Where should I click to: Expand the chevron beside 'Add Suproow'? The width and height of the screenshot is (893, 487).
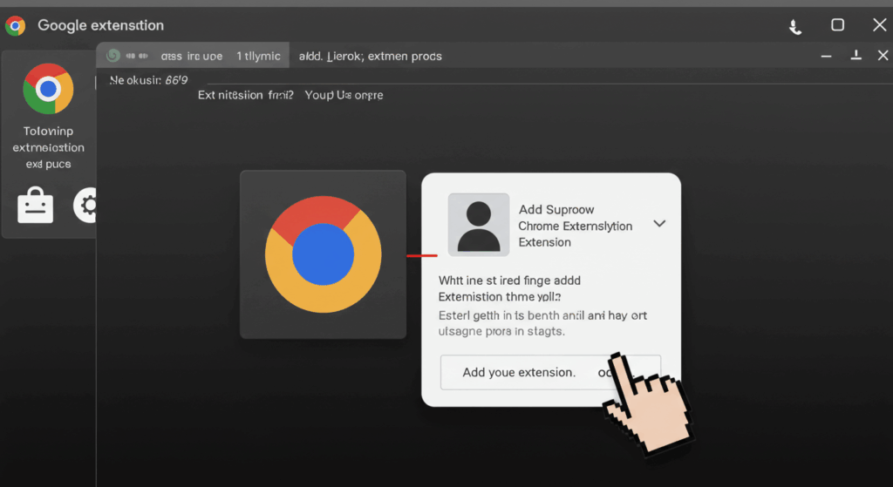659,224
